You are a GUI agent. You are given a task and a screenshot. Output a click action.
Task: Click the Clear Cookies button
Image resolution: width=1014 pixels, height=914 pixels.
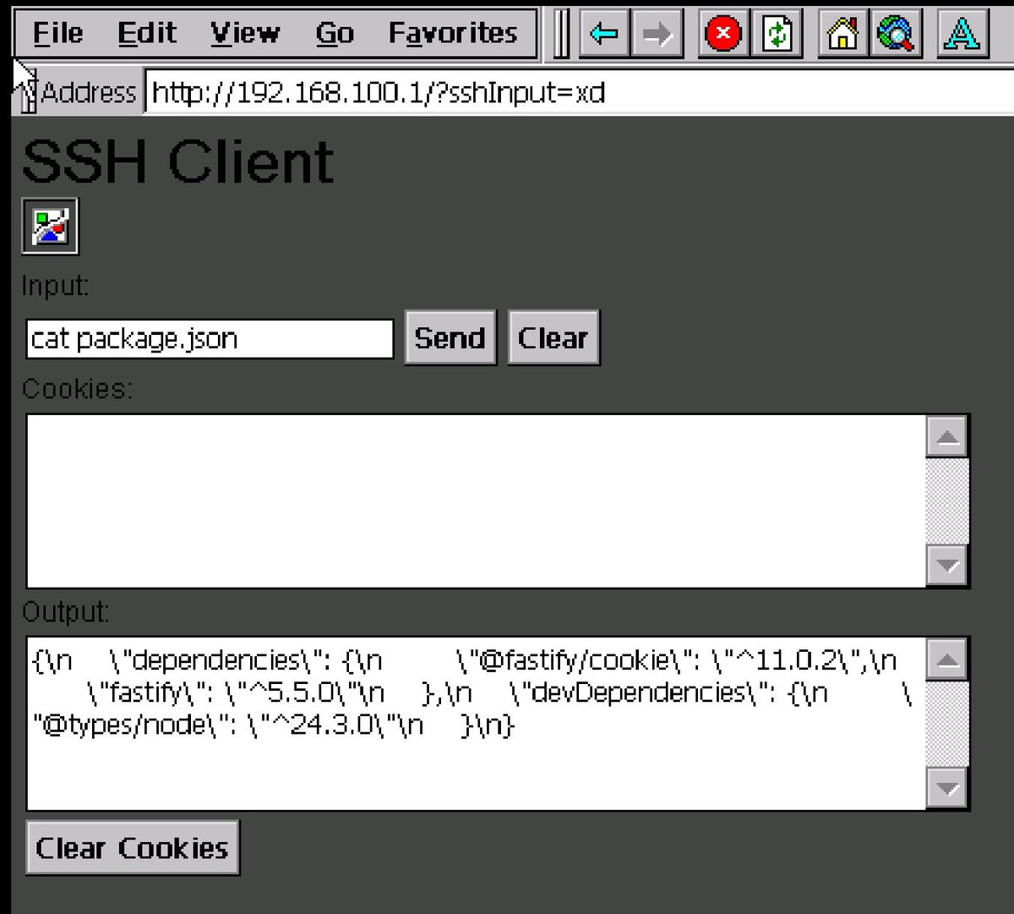[x=133, y=847]
